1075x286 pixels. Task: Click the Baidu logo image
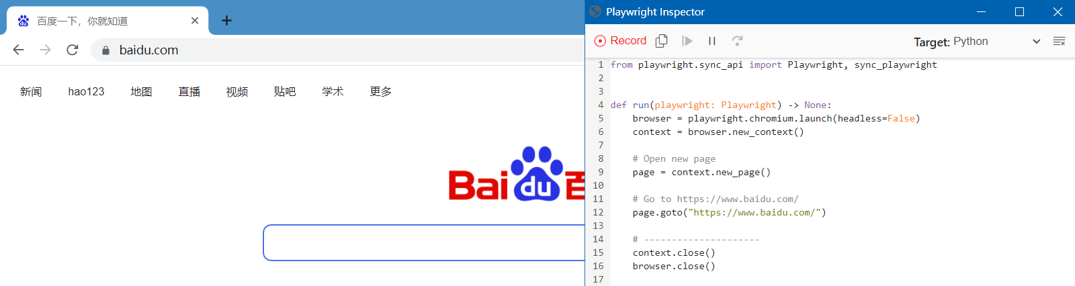coord(516,174)
